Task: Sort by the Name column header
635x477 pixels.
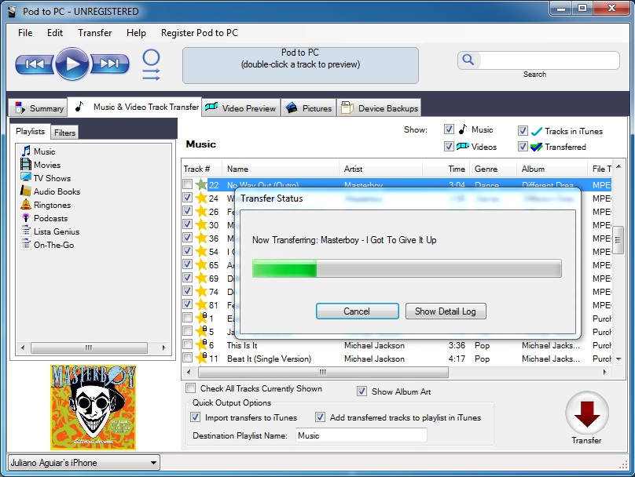Action: coord(281,169)
